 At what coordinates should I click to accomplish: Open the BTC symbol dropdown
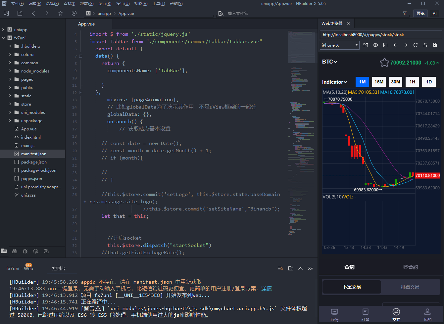pos(329,62)
